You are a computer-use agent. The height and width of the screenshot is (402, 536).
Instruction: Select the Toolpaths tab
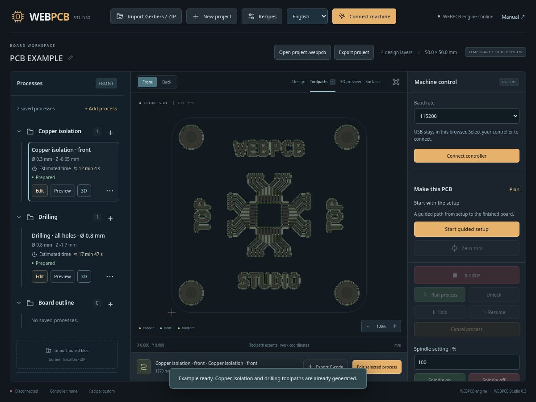[x=322, y=82]
